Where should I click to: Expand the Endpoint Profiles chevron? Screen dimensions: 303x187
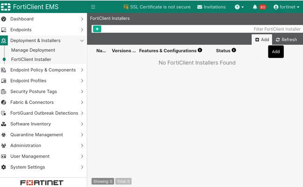82,81
